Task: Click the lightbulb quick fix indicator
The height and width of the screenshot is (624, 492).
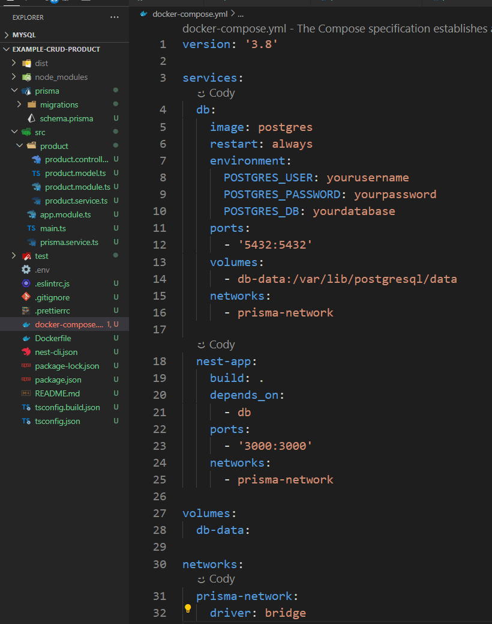Action: tap(188, 608)
